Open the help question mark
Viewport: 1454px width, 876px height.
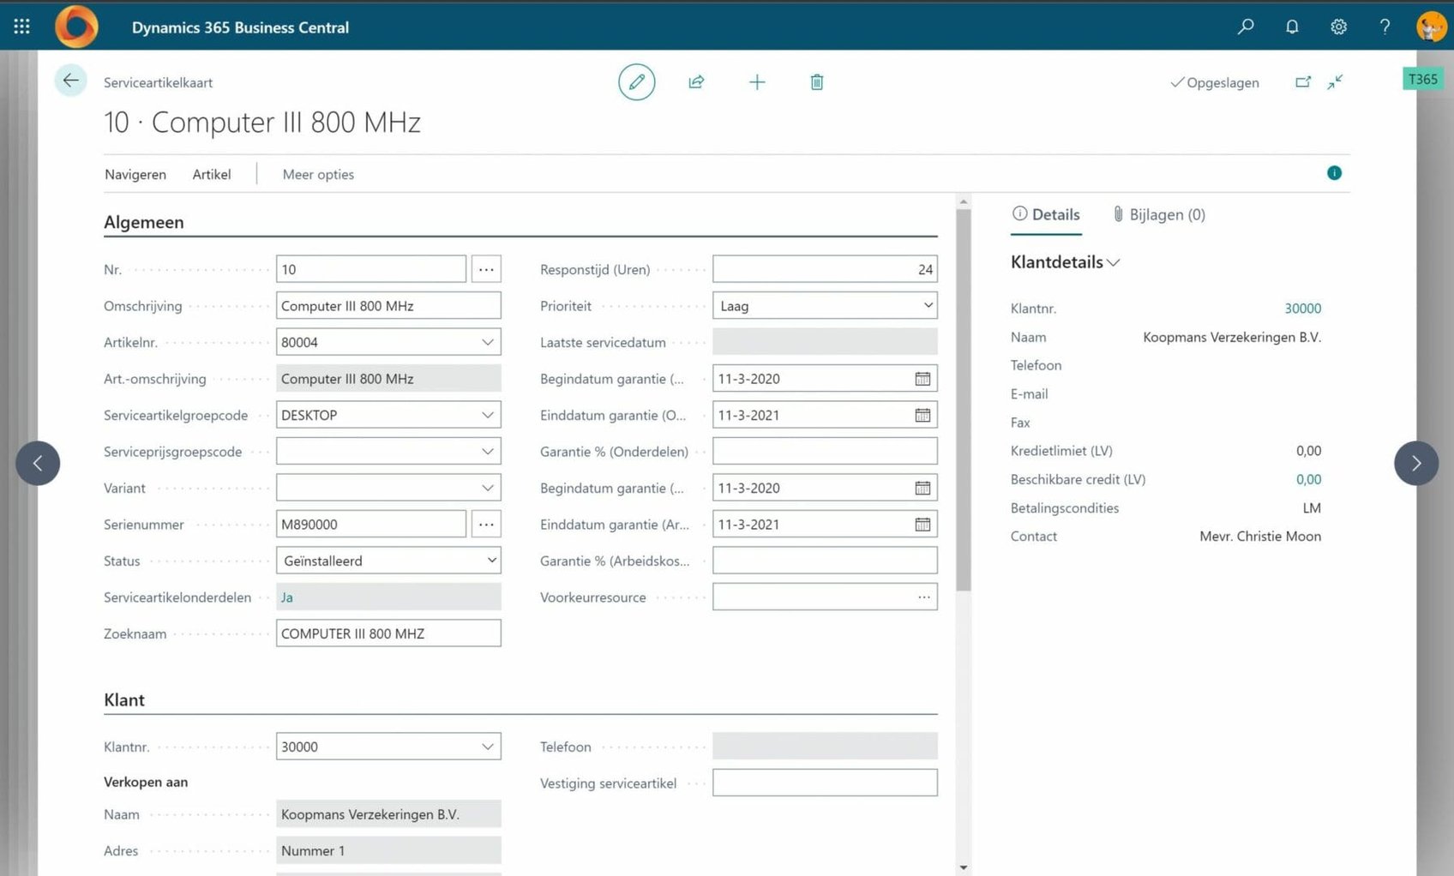1385,27
